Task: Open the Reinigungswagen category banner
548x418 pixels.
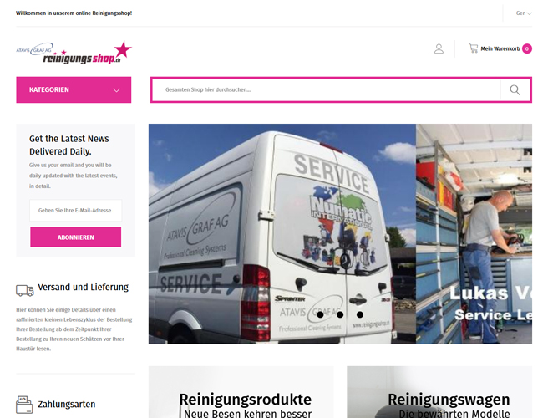Action: (x=439, y=392)
